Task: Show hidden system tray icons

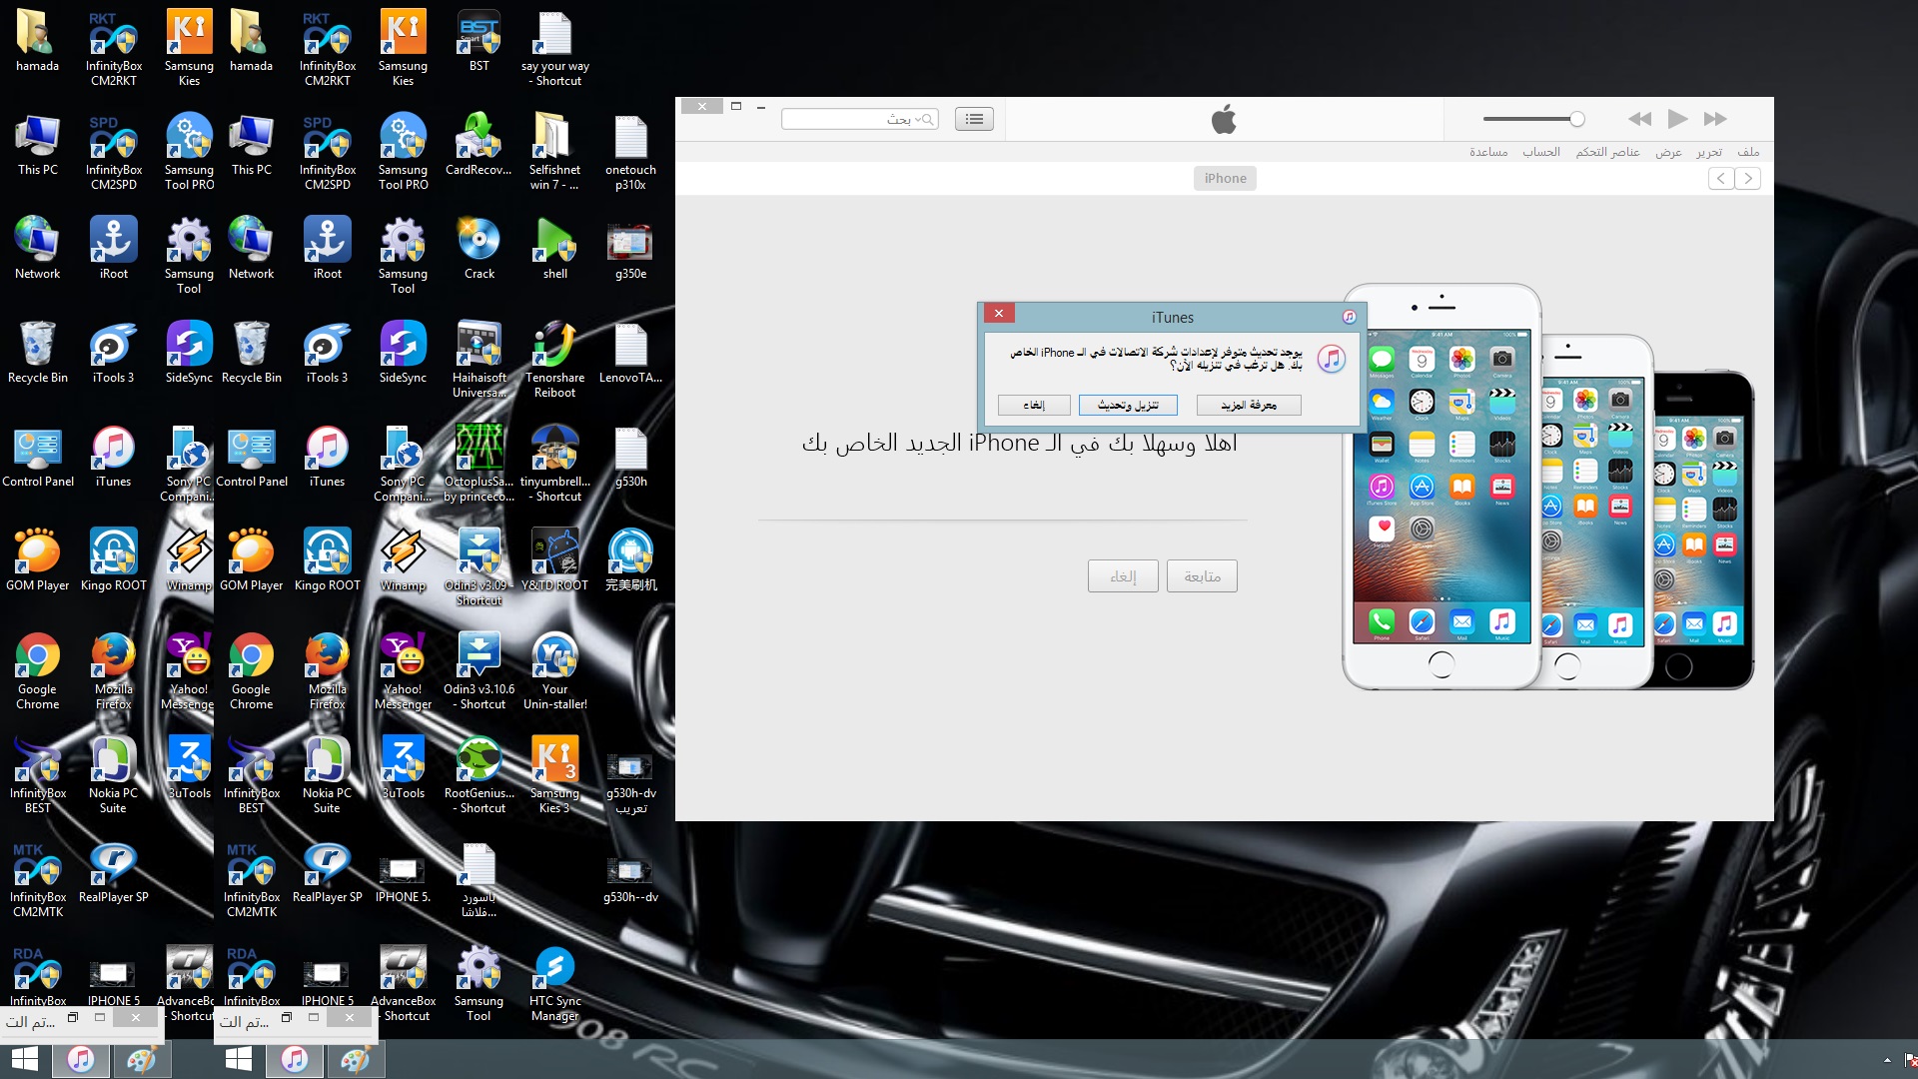Action: click(x=1887, y=1060)
